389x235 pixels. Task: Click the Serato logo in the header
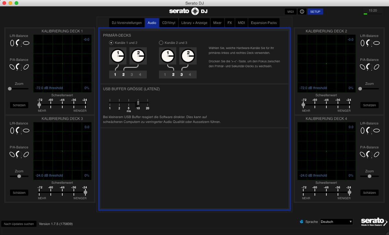[188, 12]
